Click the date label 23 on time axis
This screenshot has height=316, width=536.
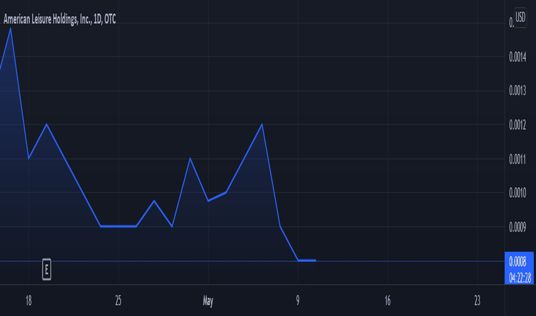[477, 300]
